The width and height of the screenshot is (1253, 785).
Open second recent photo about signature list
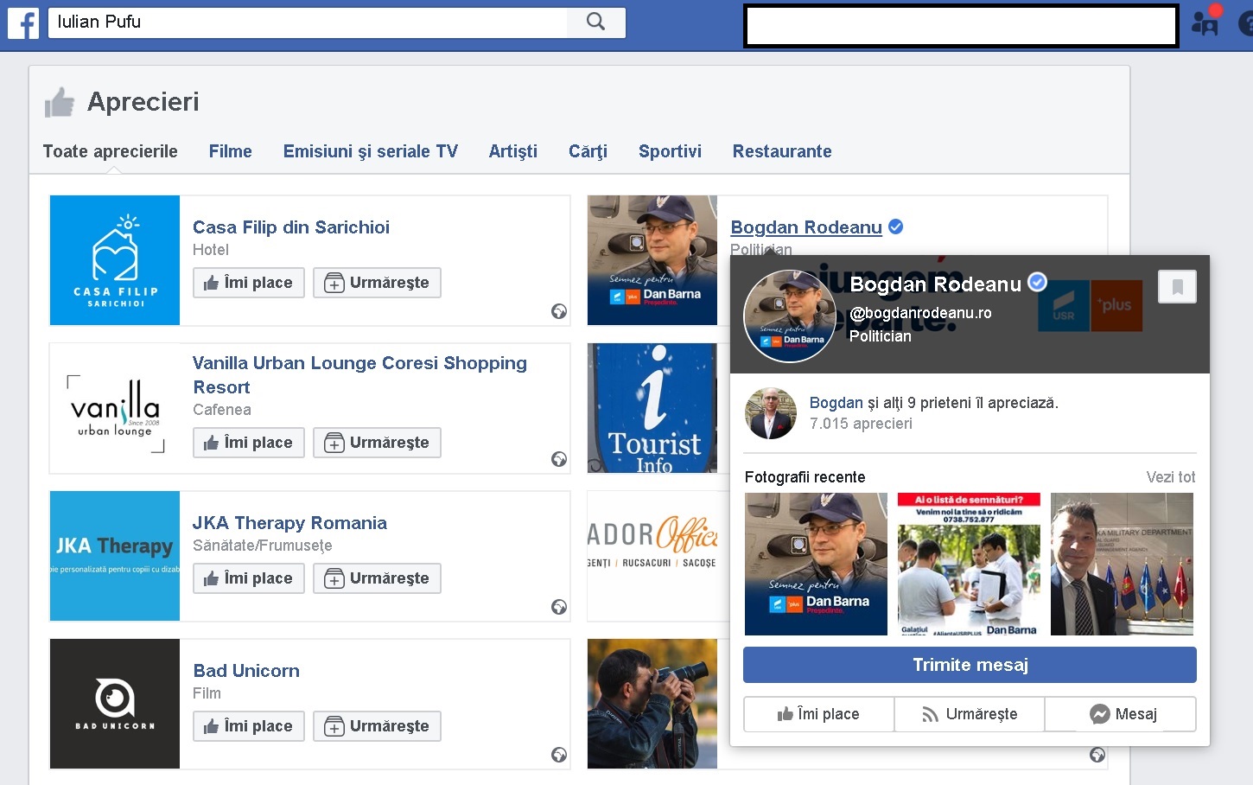pyautogui.click(x=969, y=565)
